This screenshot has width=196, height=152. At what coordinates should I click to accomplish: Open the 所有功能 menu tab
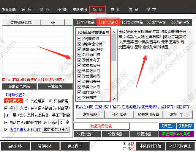pyautogui.click(x=9, y=10)
